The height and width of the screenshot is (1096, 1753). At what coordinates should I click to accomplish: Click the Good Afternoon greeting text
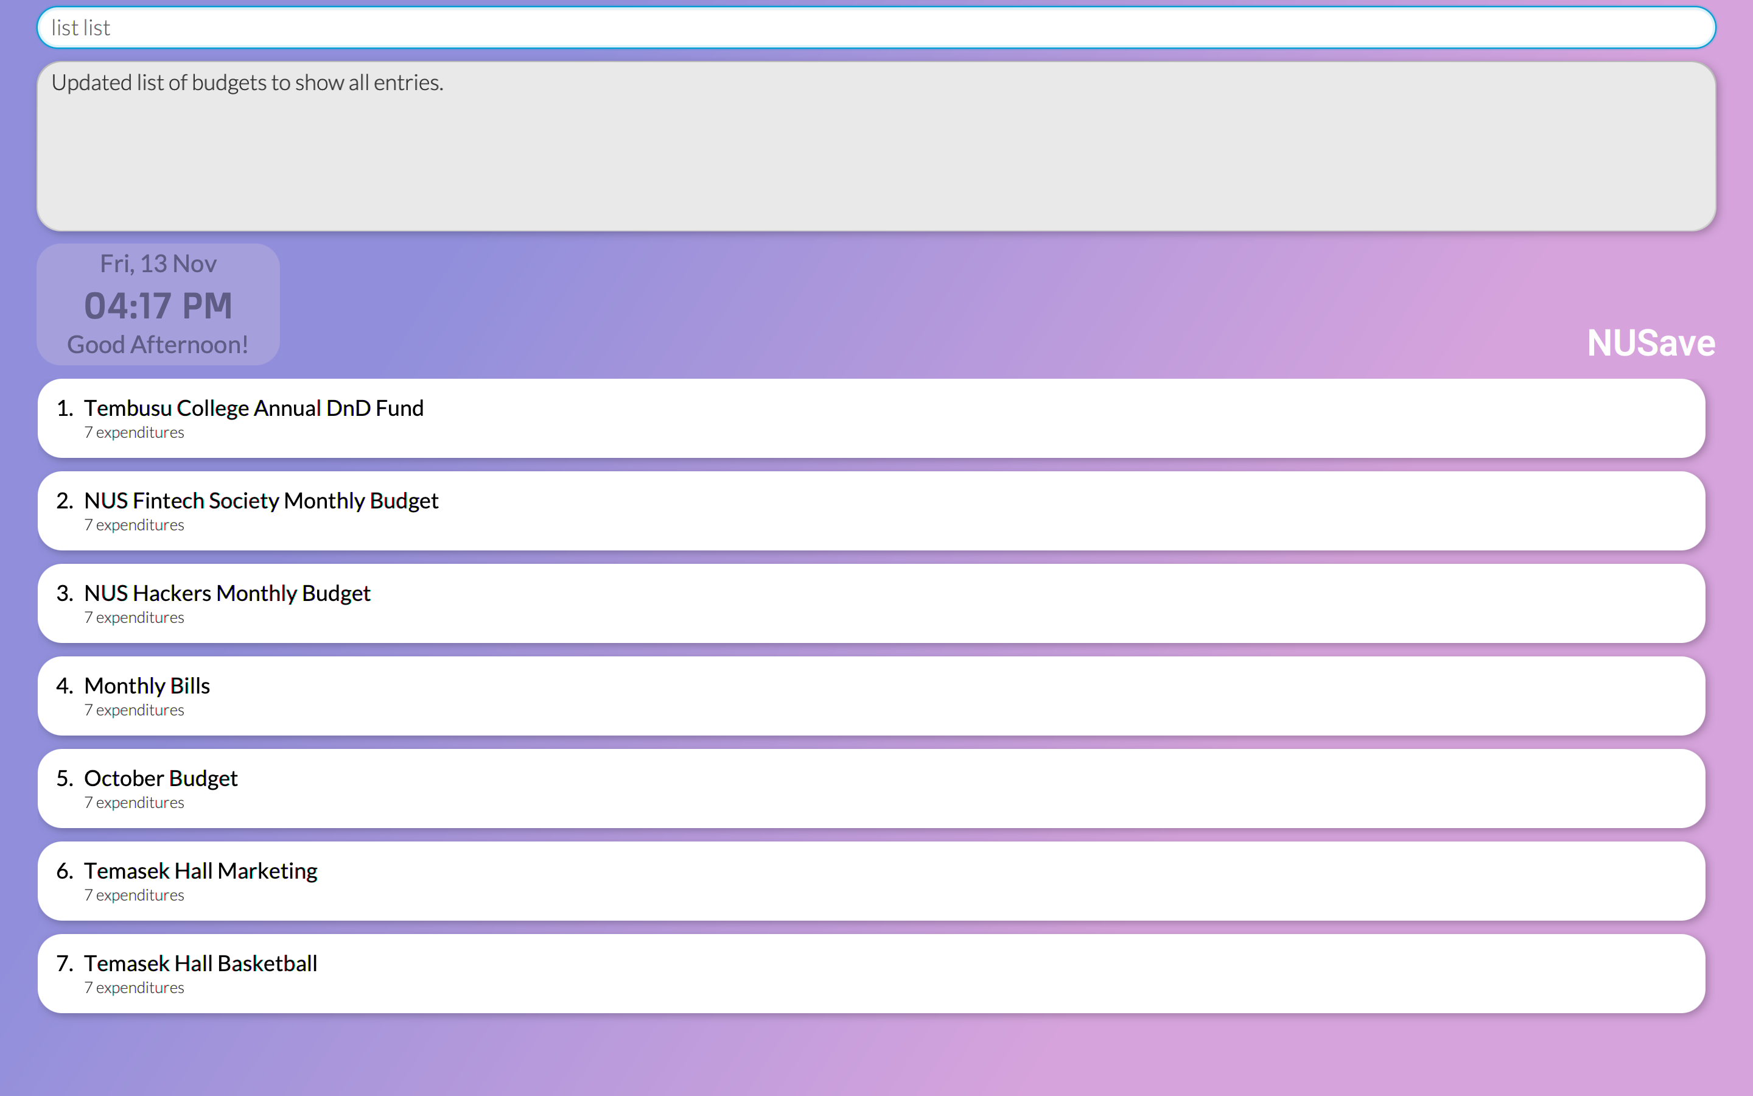coord(158,345)
